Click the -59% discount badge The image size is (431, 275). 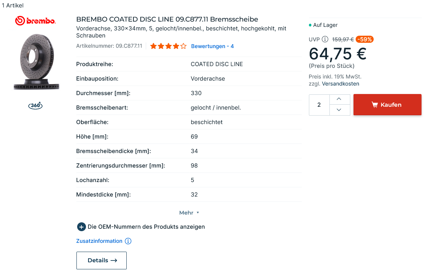pyautogui.click(x=364, y=40)
